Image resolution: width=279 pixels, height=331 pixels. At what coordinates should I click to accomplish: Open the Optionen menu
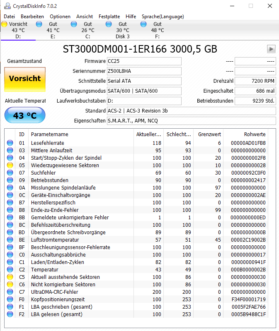pos(60,16)
